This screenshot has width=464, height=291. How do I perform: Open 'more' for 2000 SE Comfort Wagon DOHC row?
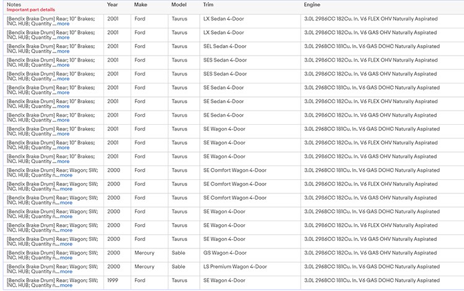click(66, 175)
